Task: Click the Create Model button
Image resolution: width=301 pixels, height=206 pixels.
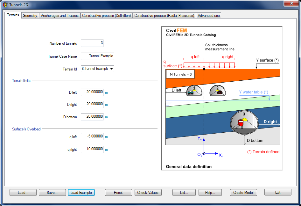Action: point(243,192)
